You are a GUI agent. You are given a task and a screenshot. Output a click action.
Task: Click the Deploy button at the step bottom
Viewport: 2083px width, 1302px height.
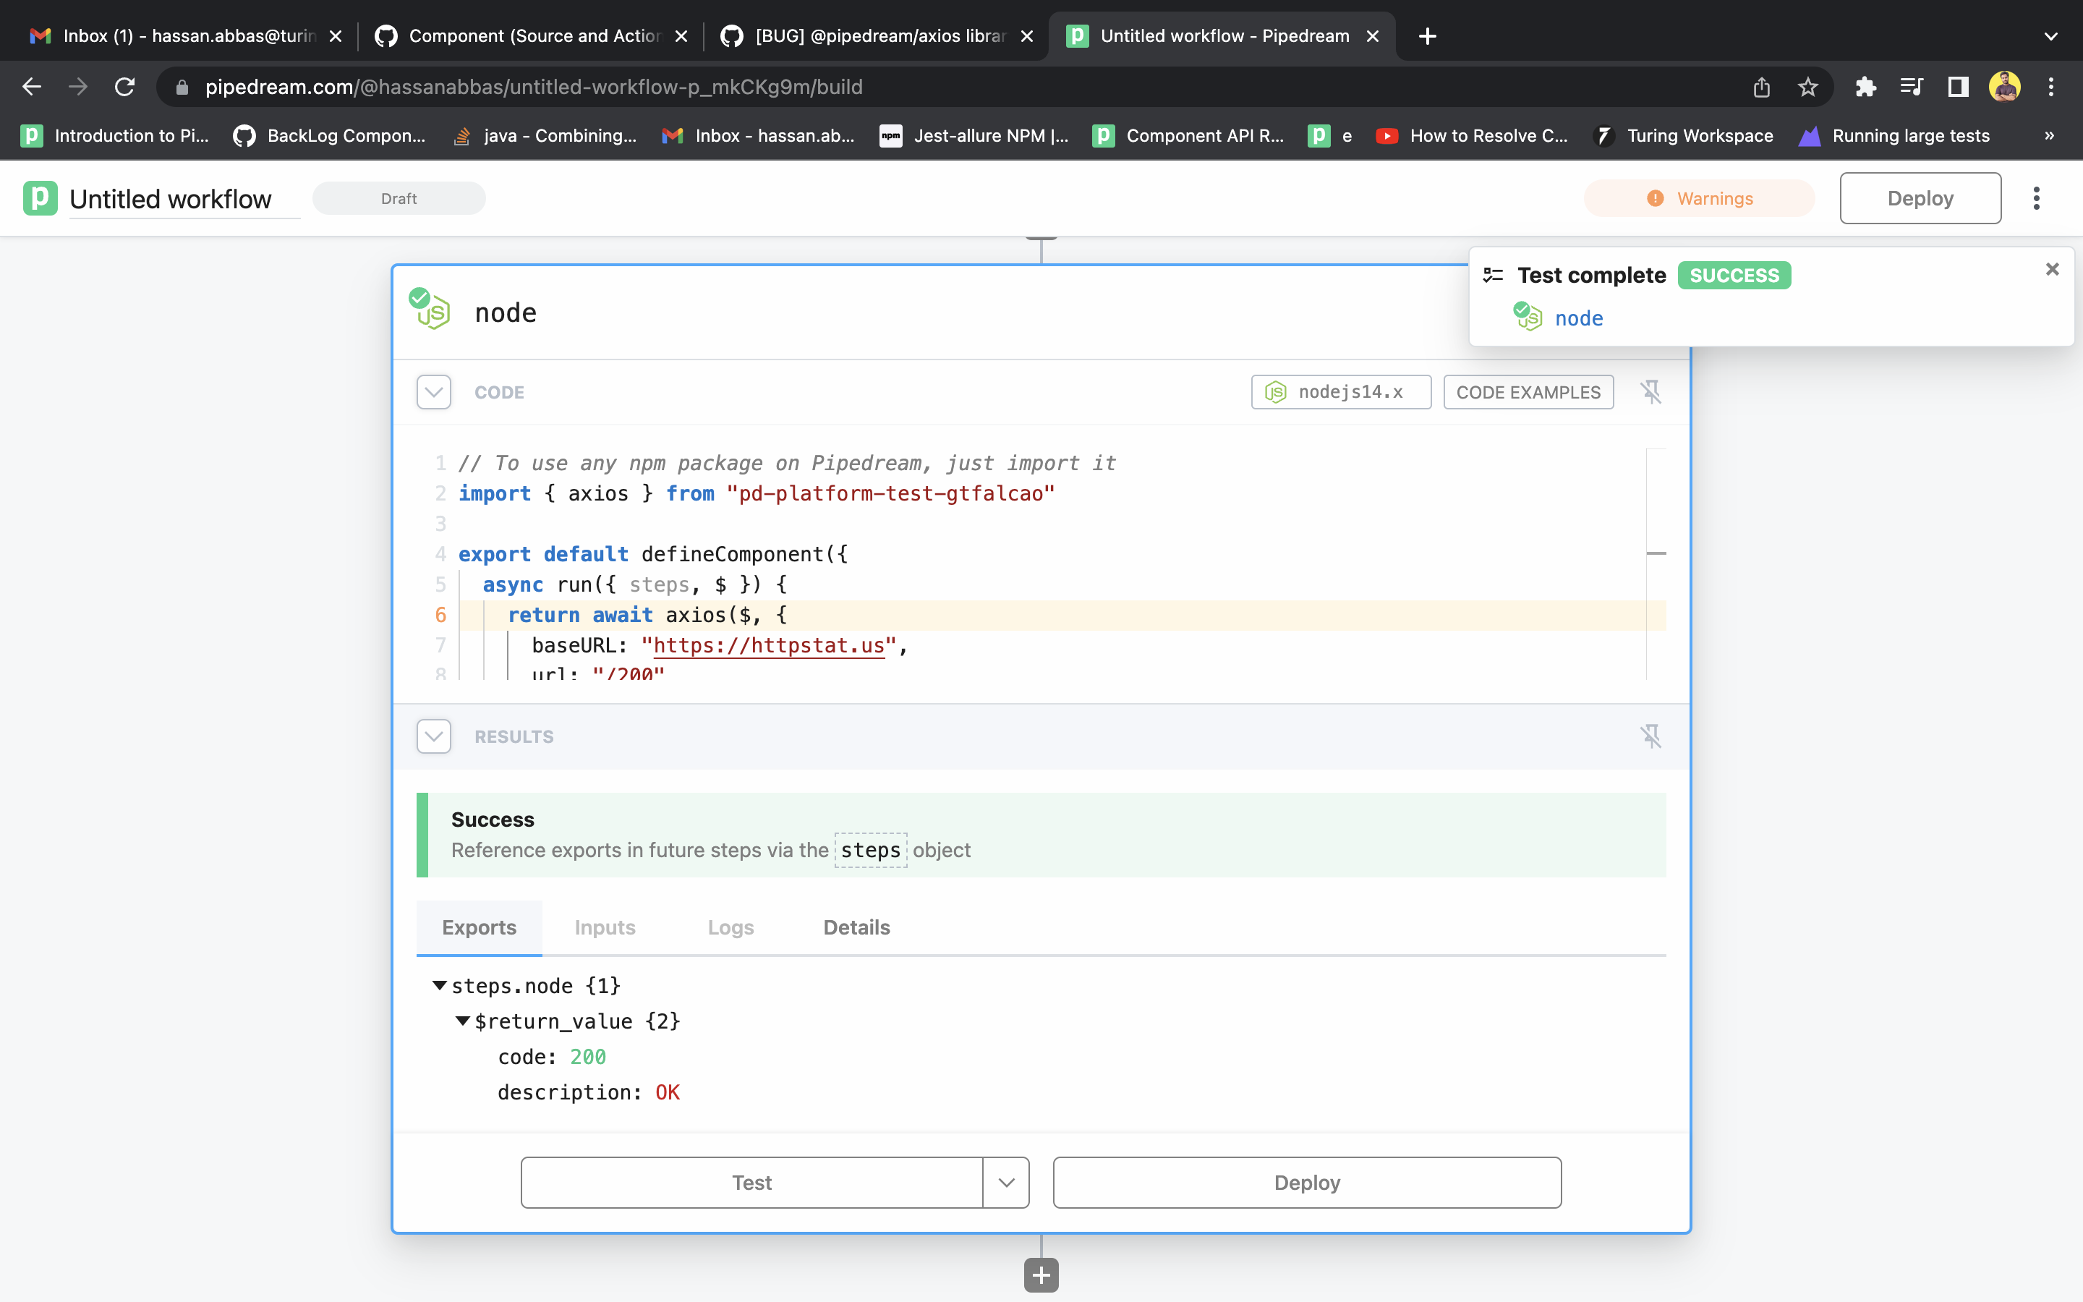1307,1183
